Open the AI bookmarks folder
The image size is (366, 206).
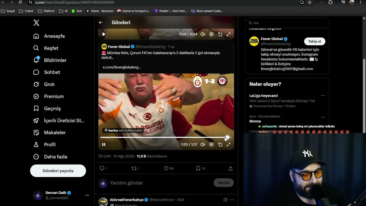tap(63, 11)
